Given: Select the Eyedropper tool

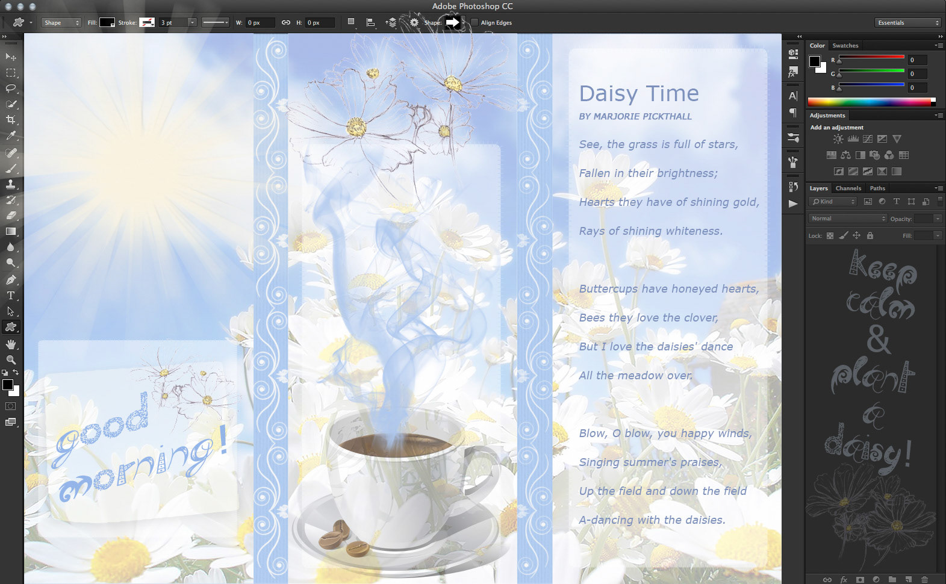Looking at the screenshot, I should click(x=11, y=135).
